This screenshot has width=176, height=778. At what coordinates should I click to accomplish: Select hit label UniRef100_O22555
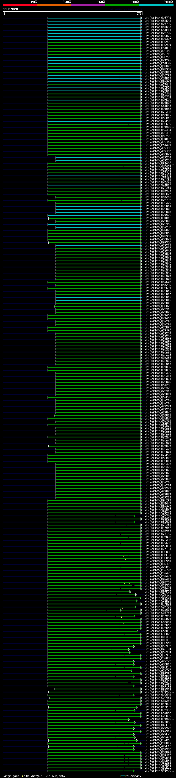[x=158, y=586]
